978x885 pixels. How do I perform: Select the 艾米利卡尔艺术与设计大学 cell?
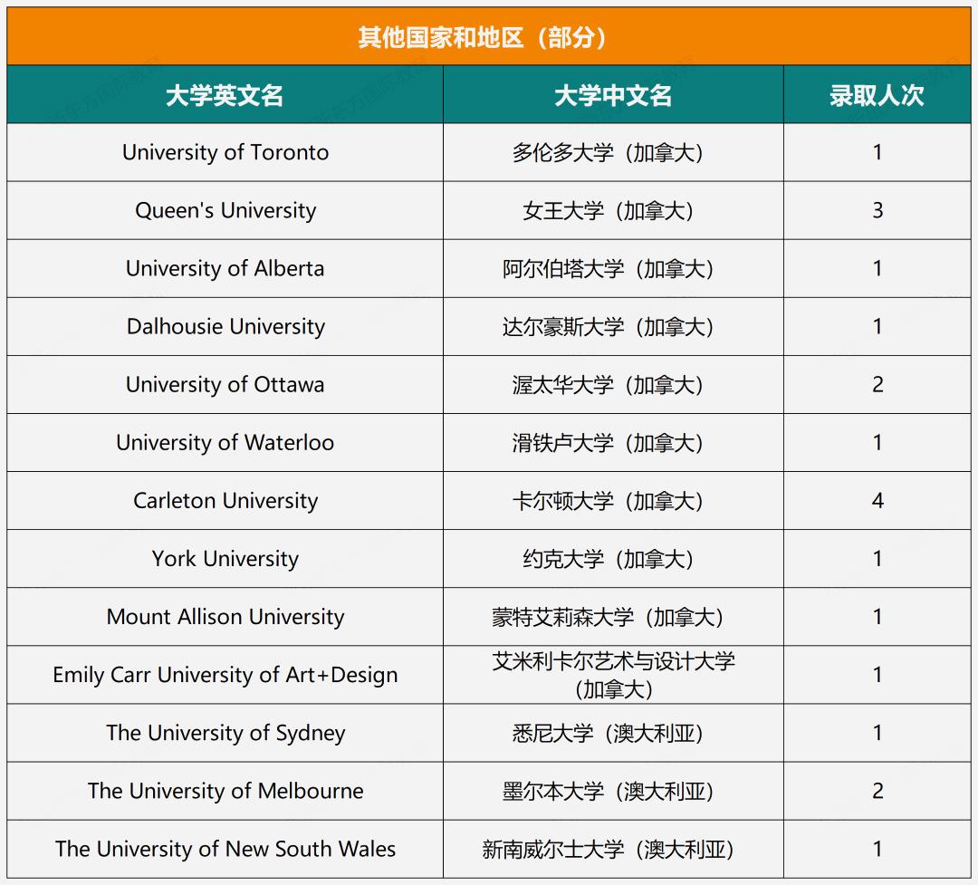(x=613, y=675)
